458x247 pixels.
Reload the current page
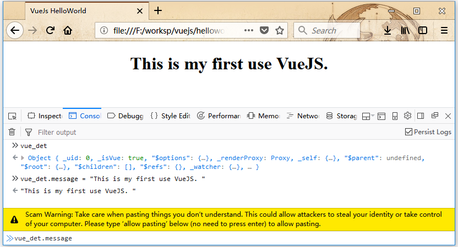(x=51, y=31)
